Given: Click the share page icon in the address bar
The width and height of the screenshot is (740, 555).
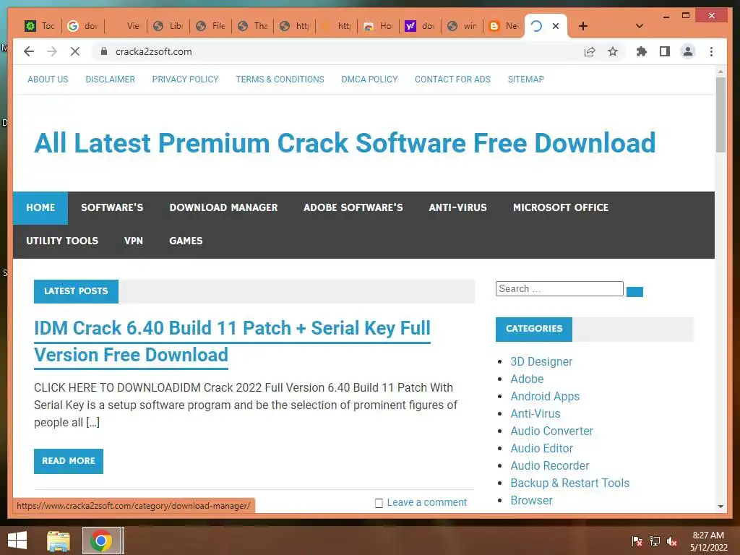Looking at the screenshot, I should (x=590, y=51).
